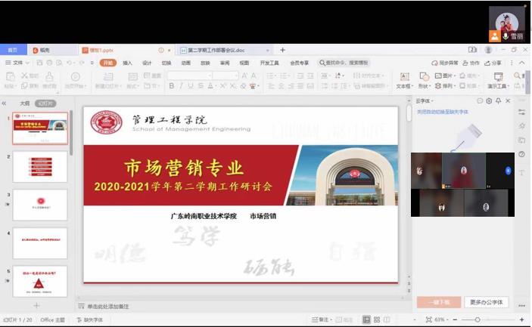This screenshot has width=532, height=327.
Task: Insert a text box (文本框)
Action: tap(404, 82)
